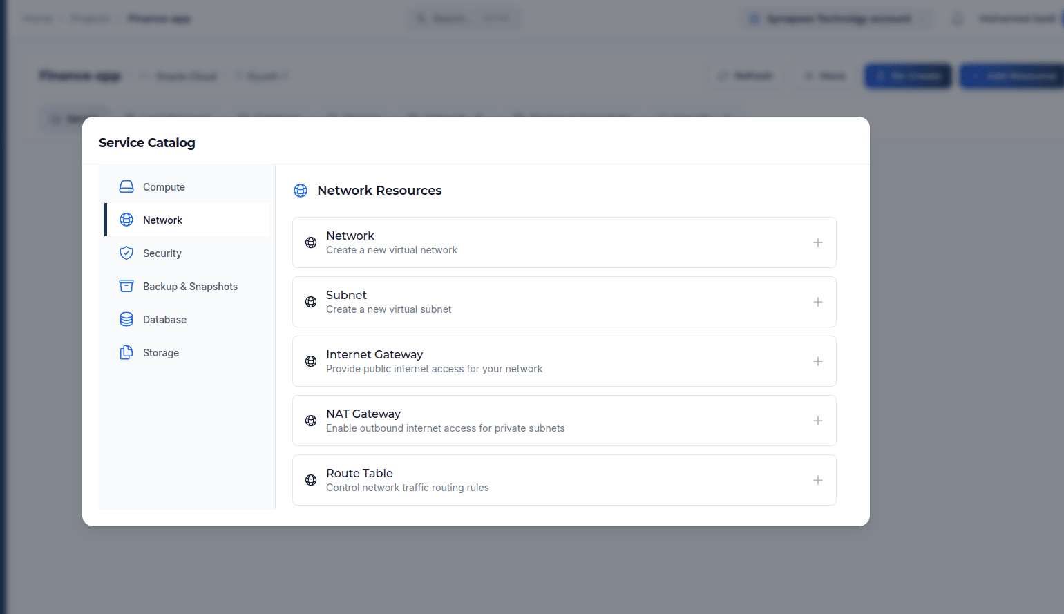Click the blurred Refresh button behind dialog
Viewport: 1064px width, 614px height.
(x=746, y=75)
